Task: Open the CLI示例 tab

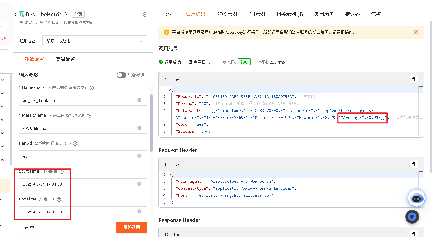Action: coord(257,14)
